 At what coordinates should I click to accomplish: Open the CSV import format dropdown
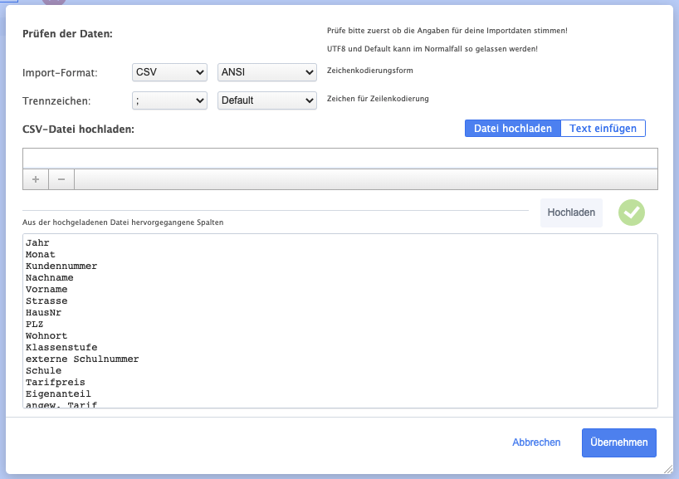(169, 73)
